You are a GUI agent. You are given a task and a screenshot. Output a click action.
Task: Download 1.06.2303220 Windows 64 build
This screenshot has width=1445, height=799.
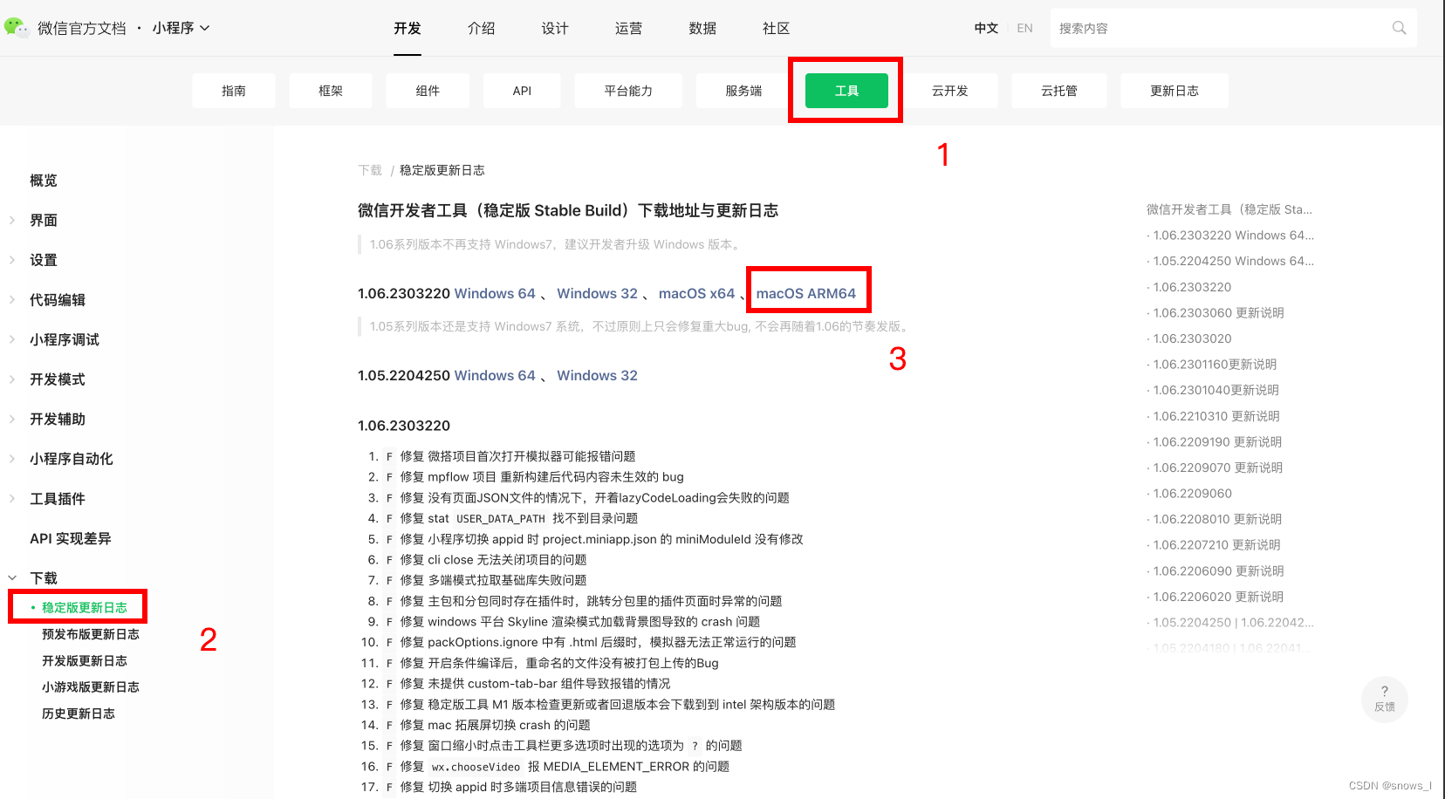(x=495, y=294)
